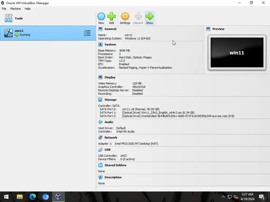Click the Description section speech bubble icon
This screenshot has height=202, width=270.
[x=100, y=177]
